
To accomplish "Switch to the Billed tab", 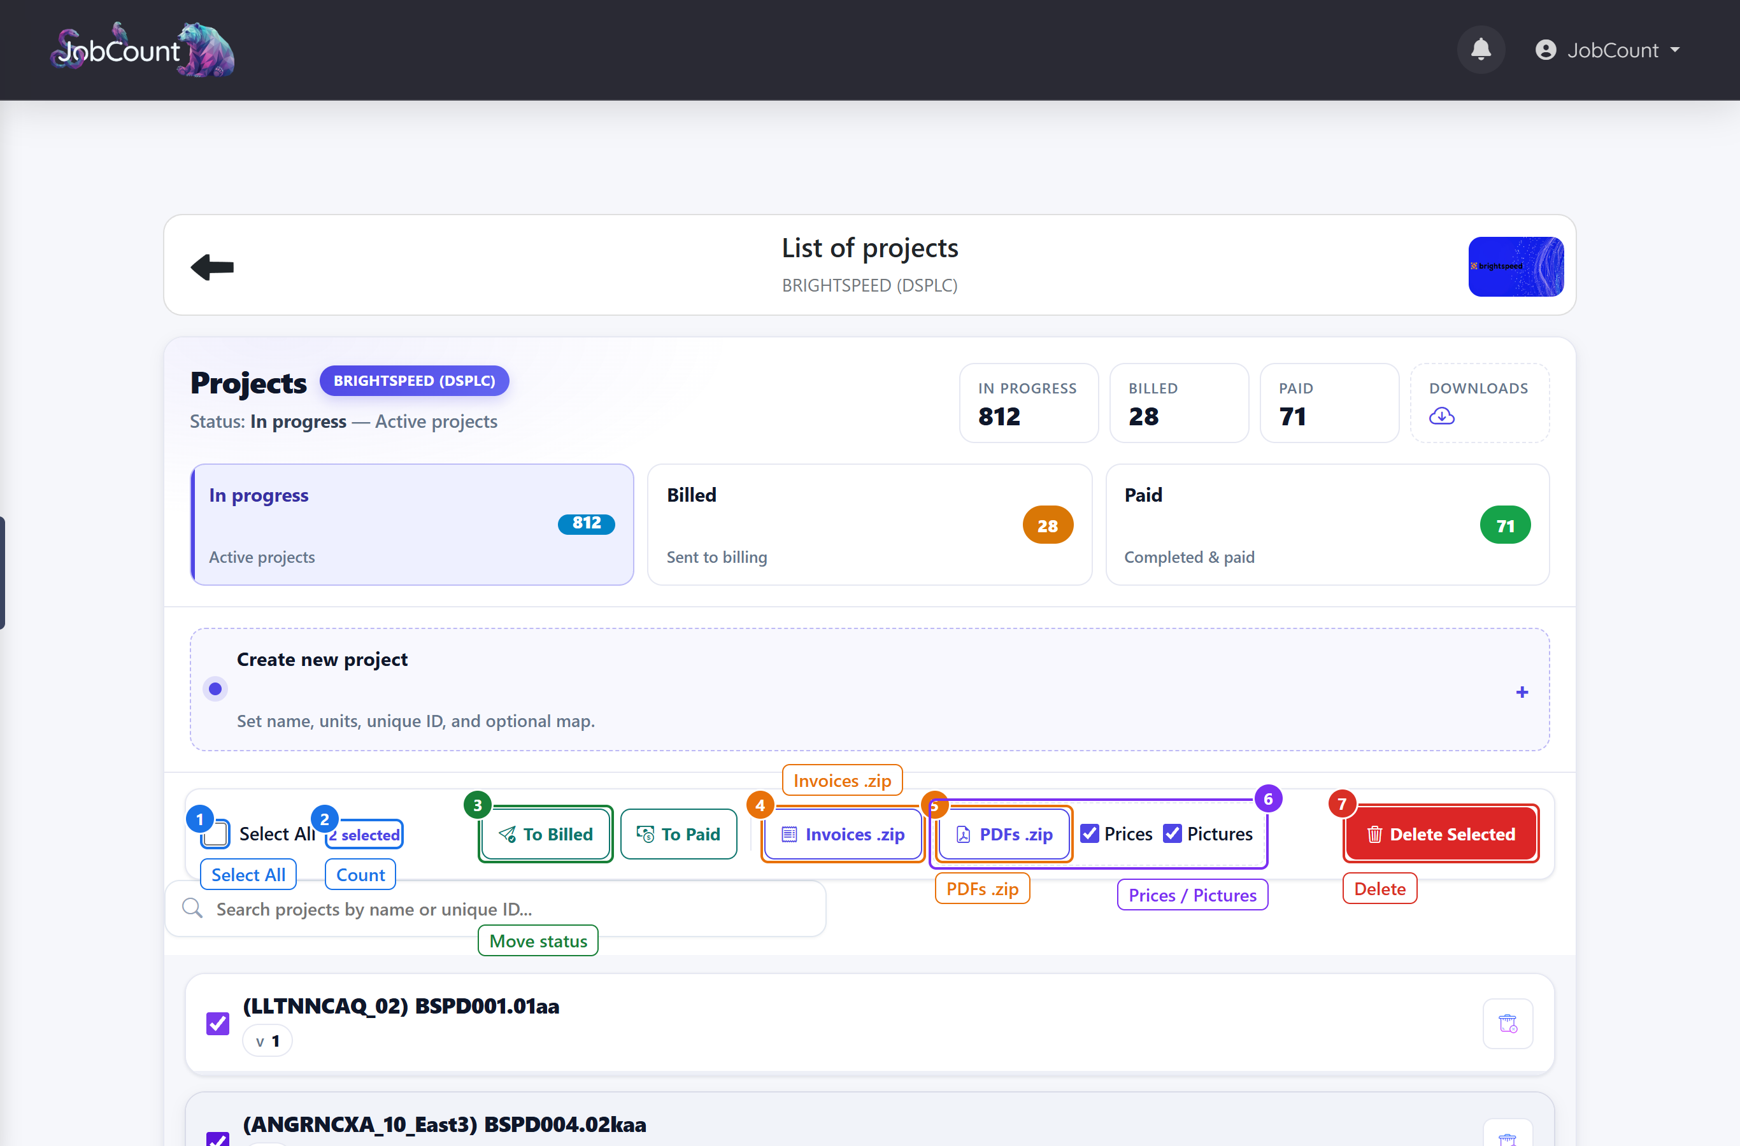I will (869, 524).
